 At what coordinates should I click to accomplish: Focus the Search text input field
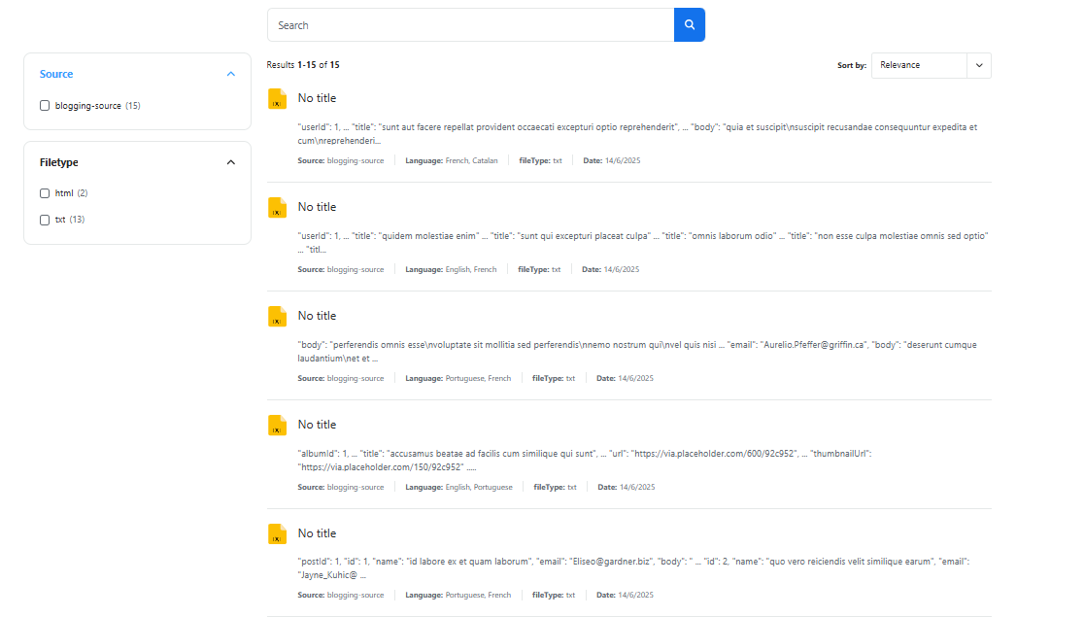(470, 25)
